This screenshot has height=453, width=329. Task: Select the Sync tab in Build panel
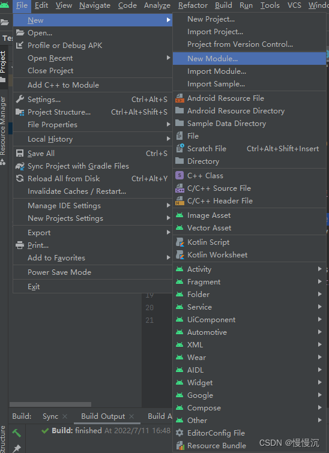click(50, 416)
